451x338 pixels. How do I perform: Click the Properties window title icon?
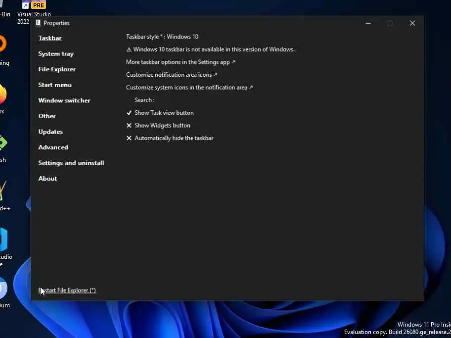tap(38, 23)
